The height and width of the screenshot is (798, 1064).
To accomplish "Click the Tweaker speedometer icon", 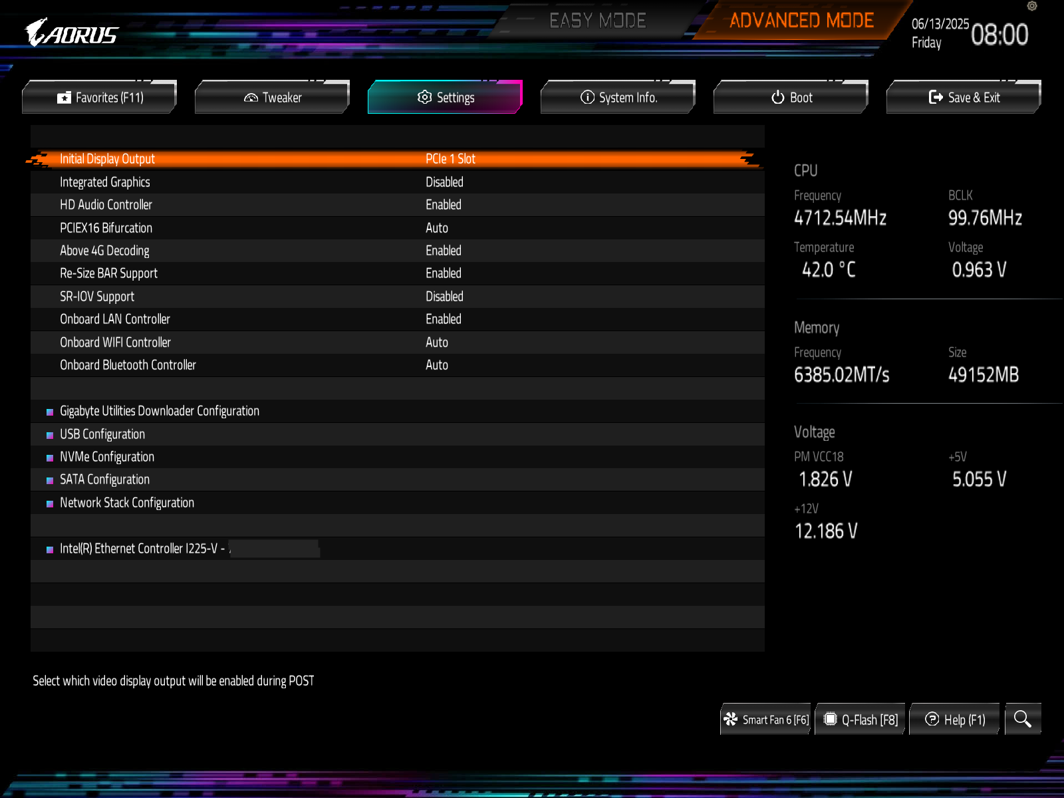I will click(251, 98).
